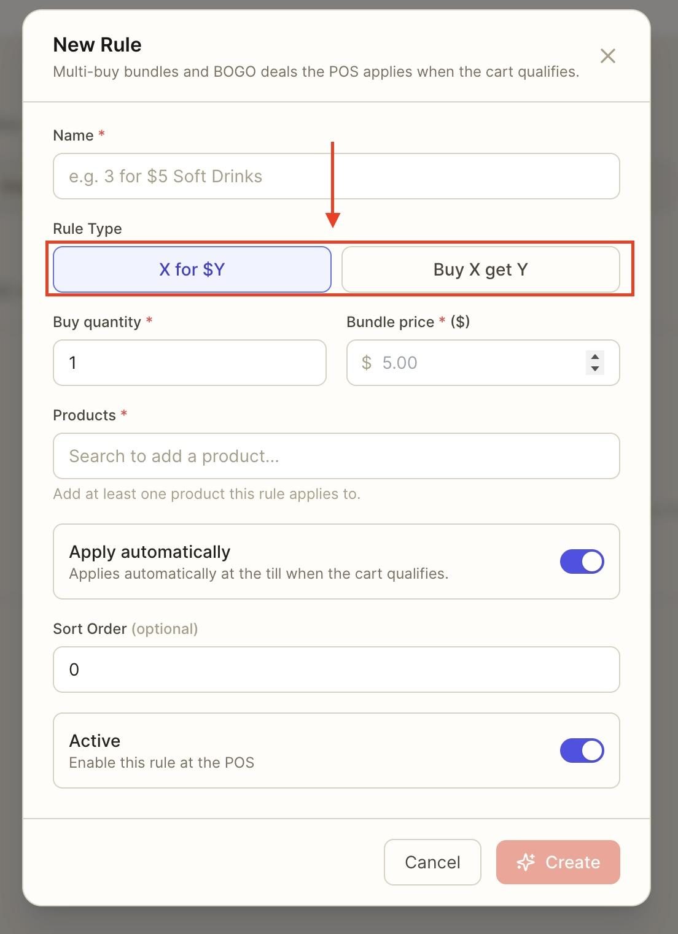Click the Sort Order label
This screenshot has width=678, height=934.
(90, 629)
